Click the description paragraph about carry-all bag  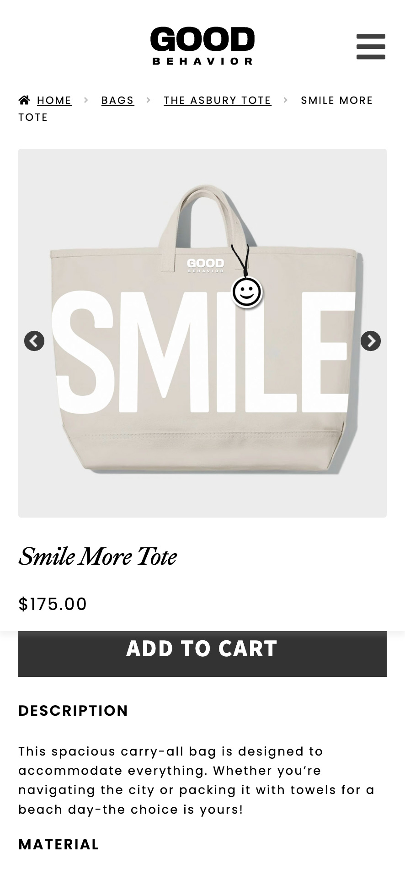[x=197, y=780]
